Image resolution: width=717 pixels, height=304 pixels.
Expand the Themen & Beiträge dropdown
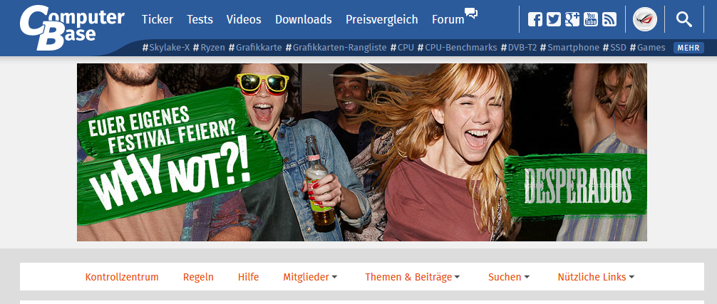click(x=413, y=277)
